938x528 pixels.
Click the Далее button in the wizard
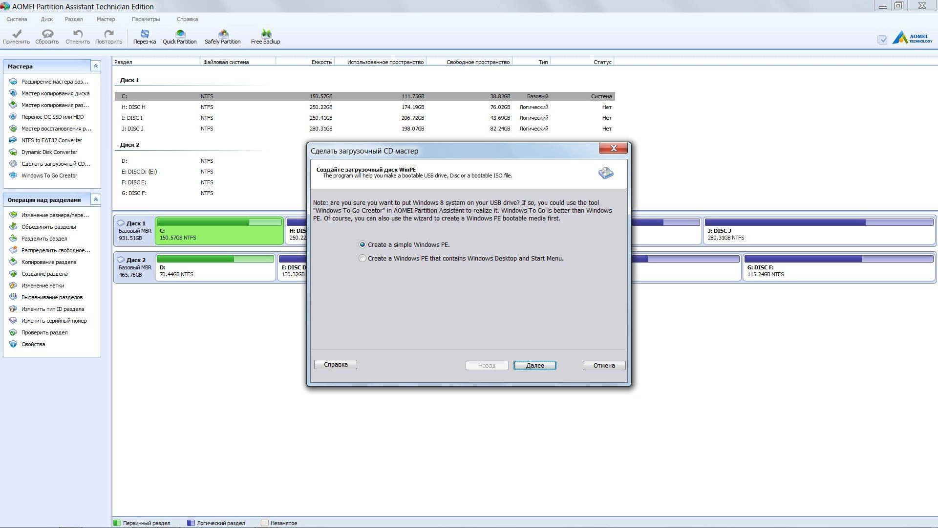535,365
